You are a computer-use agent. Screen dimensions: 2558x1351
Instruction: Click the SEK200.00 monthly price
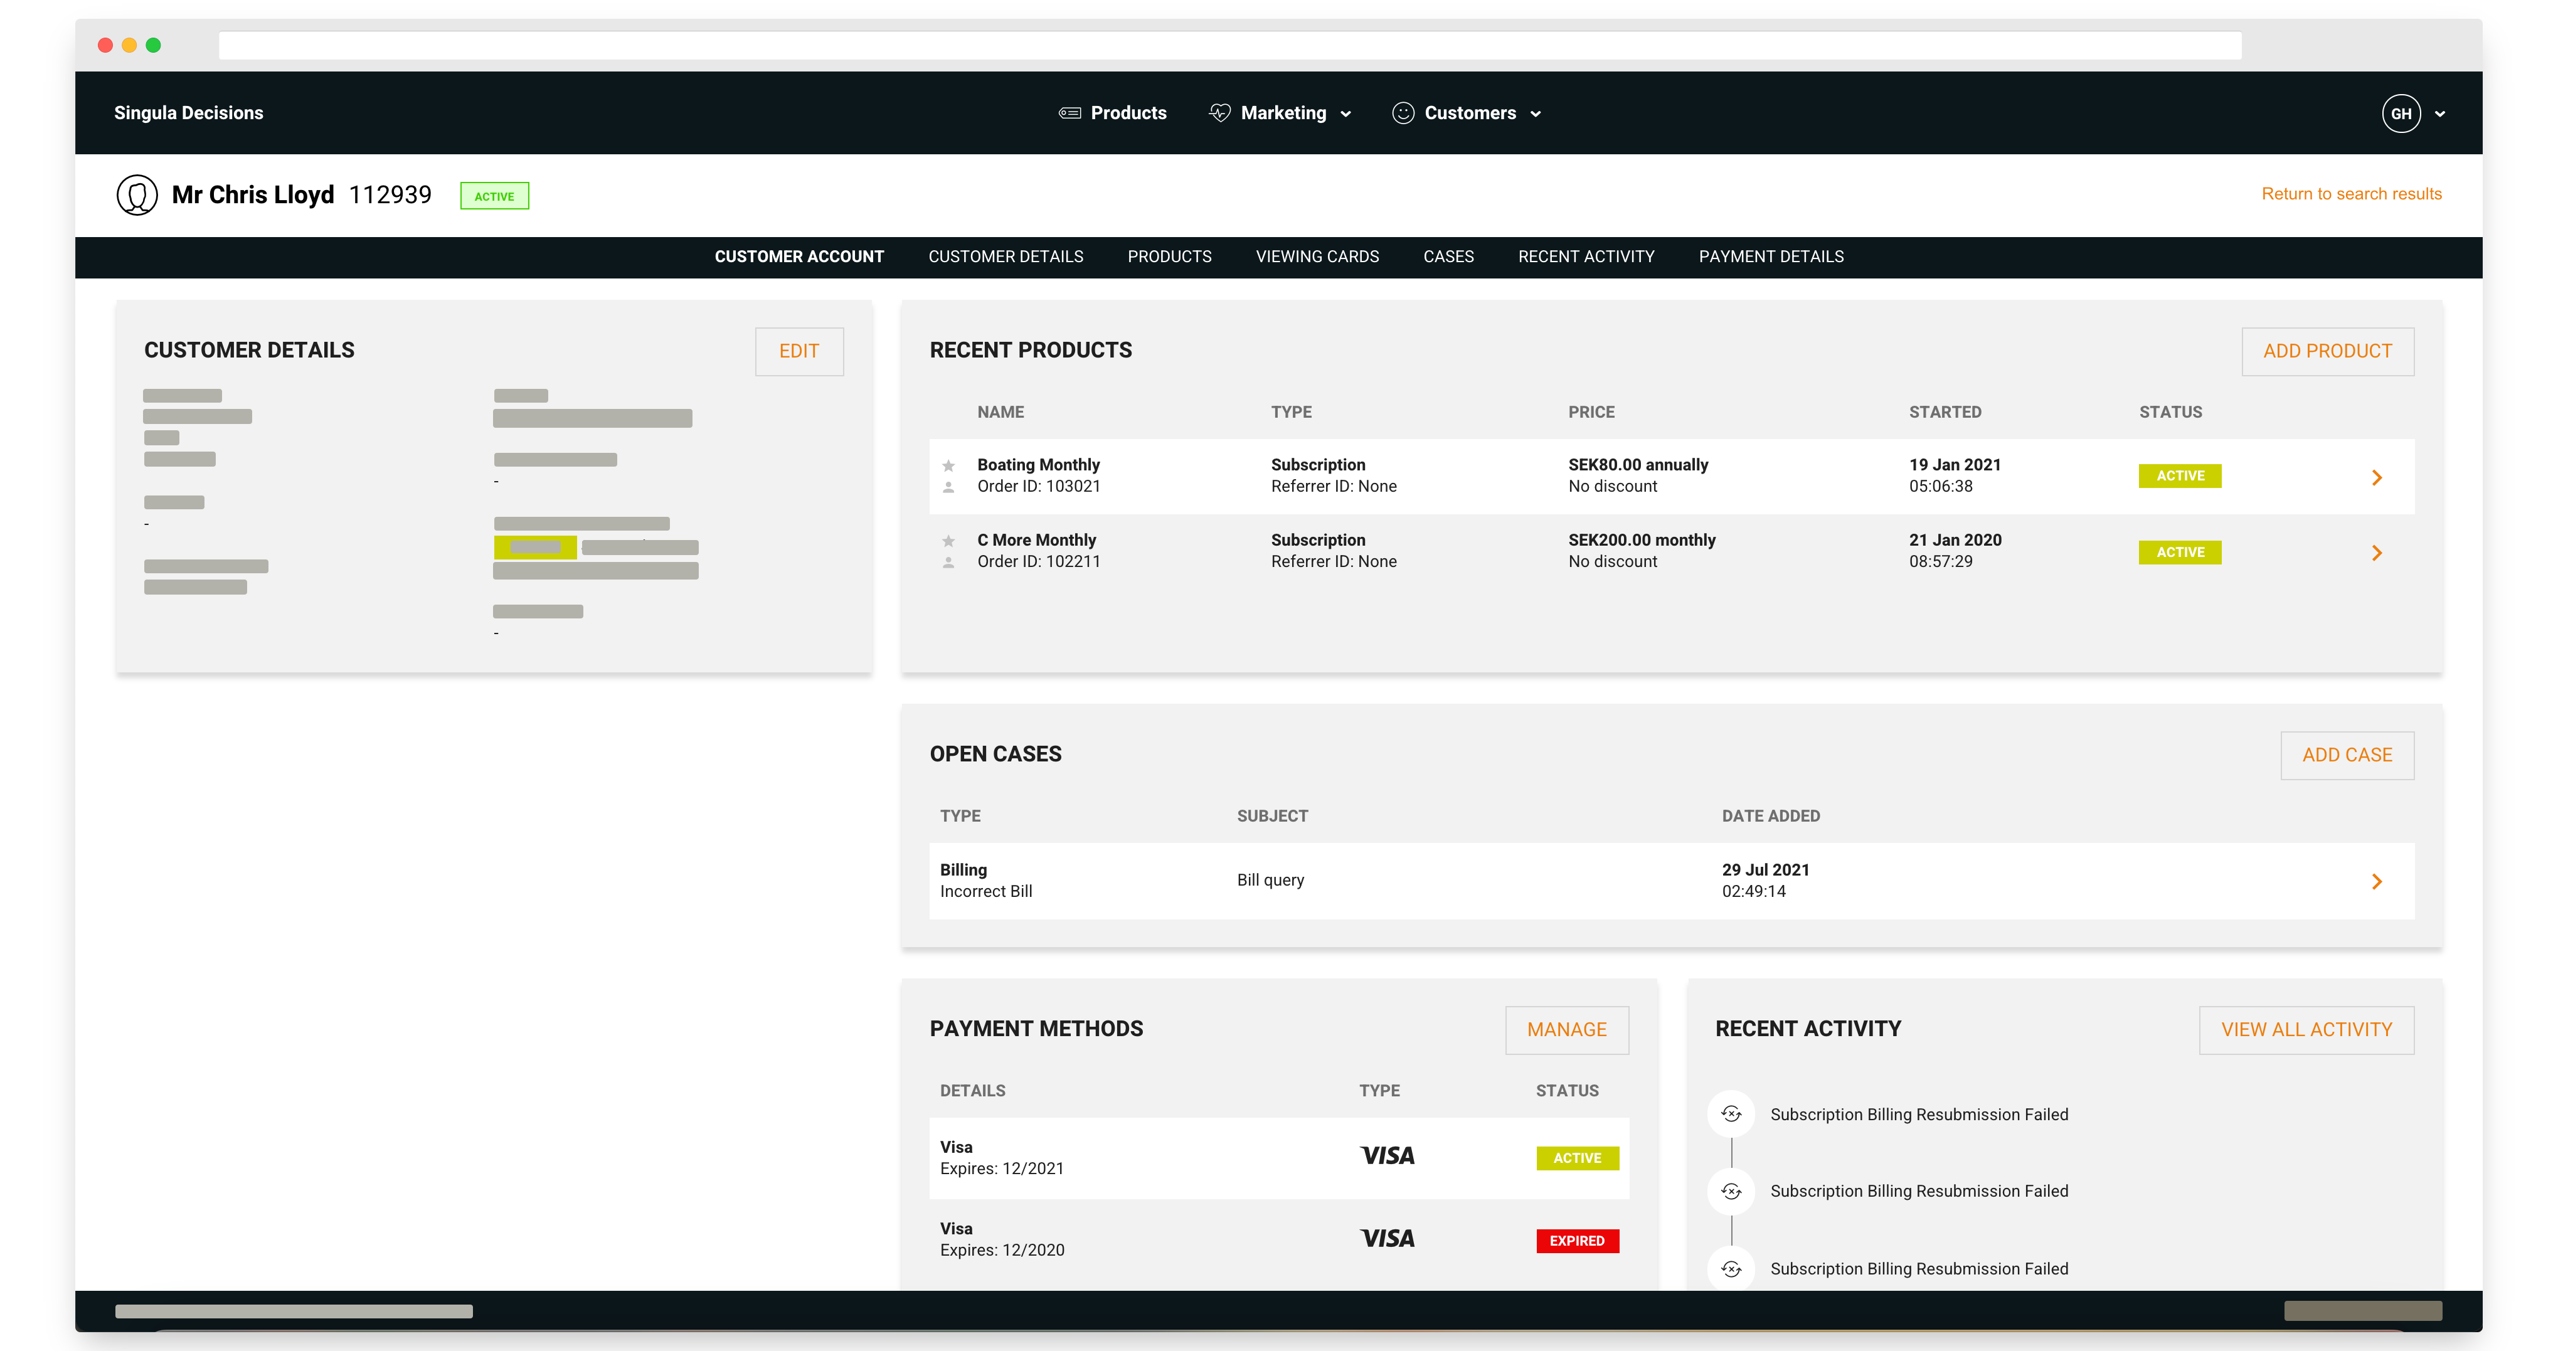point(1642,540)
